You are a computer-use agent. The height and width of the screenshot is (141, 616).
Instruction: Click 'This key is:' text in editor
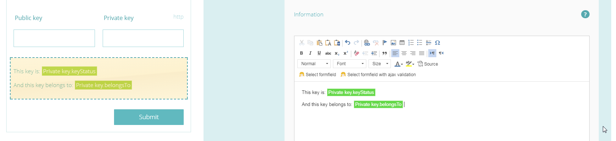click(x=313, y=93)
